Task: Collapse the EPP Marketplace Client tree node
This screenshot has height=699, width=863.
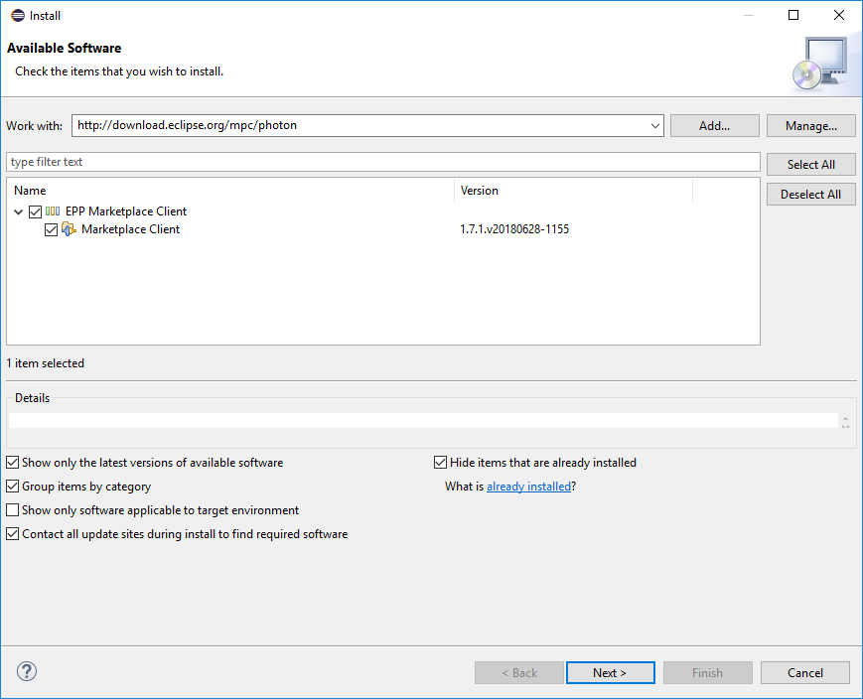Action: 18,210
